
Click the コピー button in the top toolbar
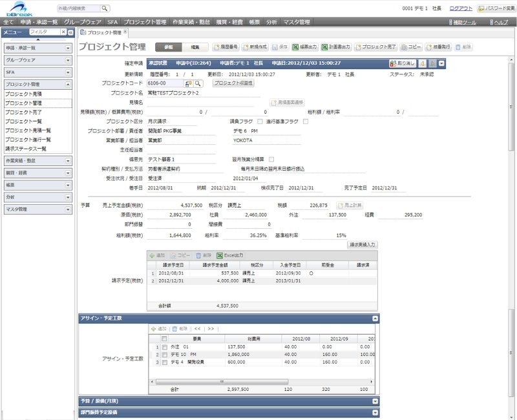coord(411,47)
